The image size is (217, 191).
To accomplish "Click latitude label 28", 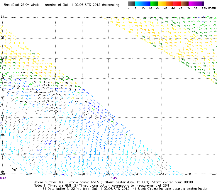I will pyautogui.click(x=2, y=78).
